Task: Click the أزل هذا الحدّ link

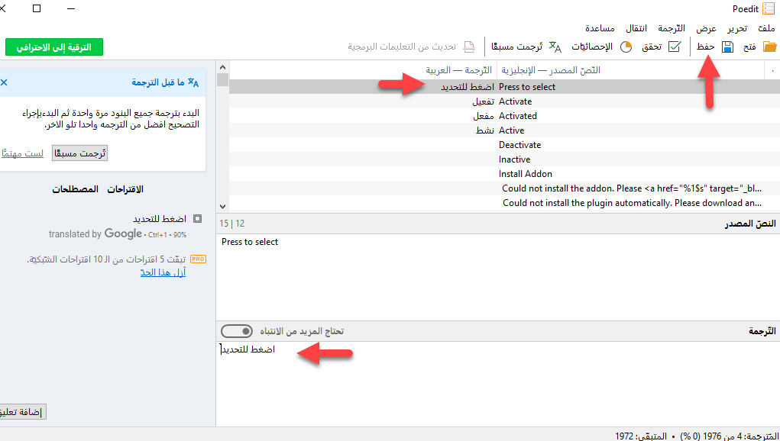Action: [163, 272]
